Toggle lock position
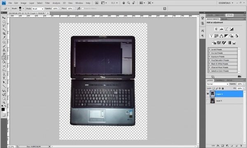 coord(219,89)
